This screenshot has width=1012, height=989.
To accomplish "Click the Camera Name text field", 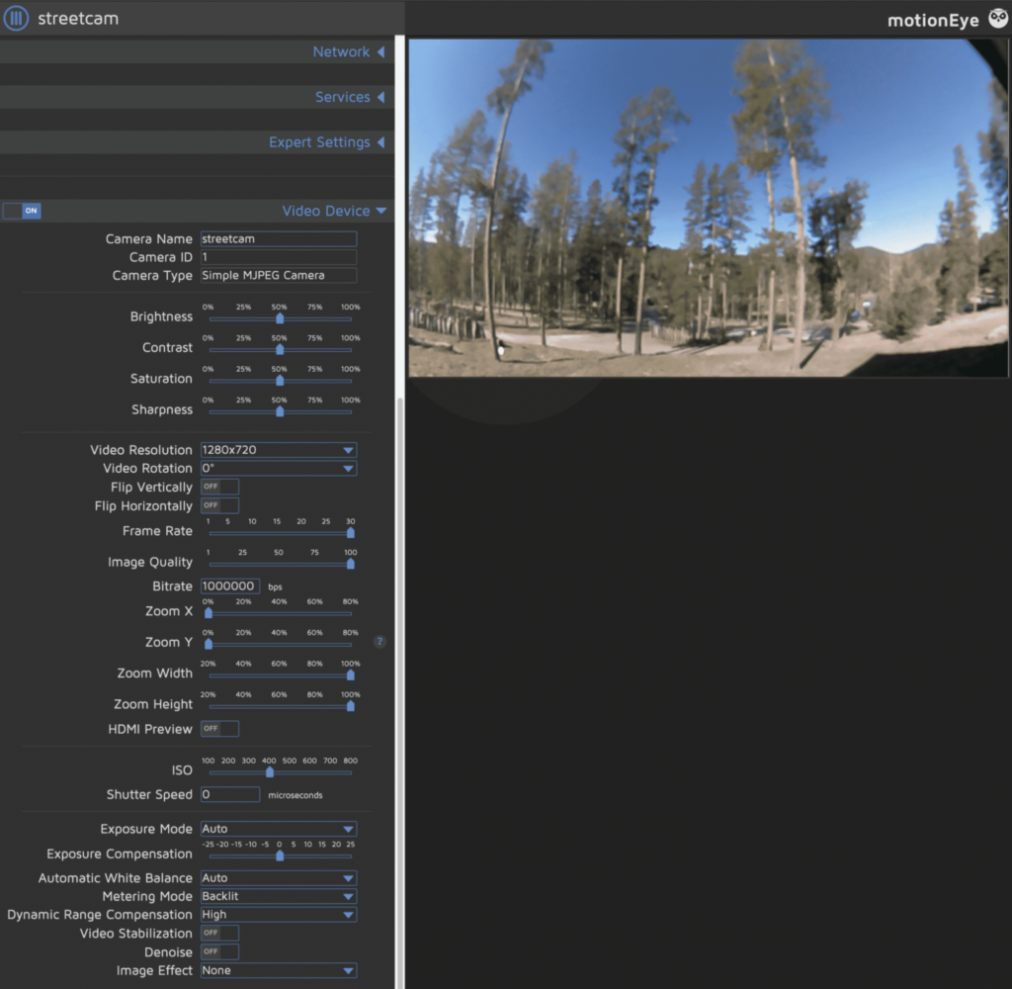I will (x=278, y=239).
